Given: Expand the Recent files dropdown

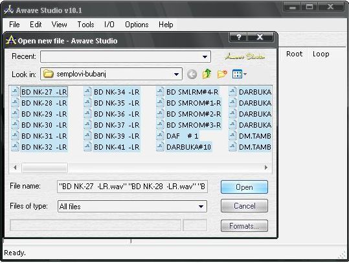Looking at the screenshot, I should click(x=205, y=57).
